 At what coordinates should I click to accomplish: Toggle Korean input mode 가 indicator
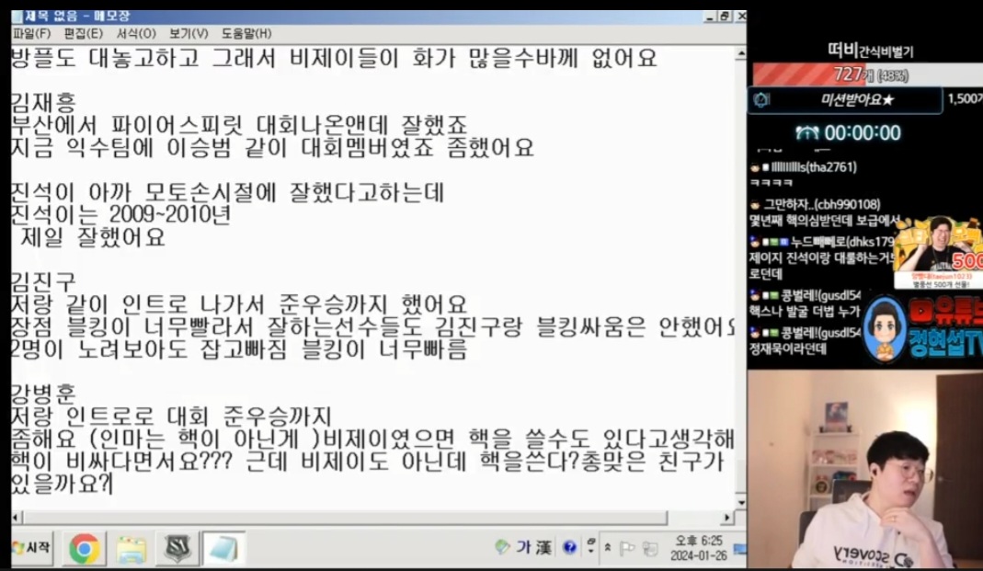click(521, 547)
